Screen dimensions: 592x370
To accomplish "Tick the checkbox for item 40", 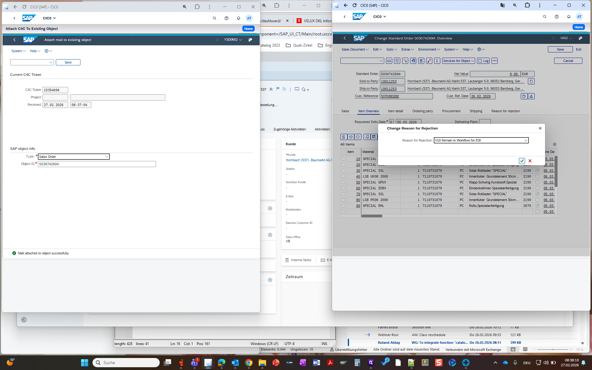I will tap(343, 176).
